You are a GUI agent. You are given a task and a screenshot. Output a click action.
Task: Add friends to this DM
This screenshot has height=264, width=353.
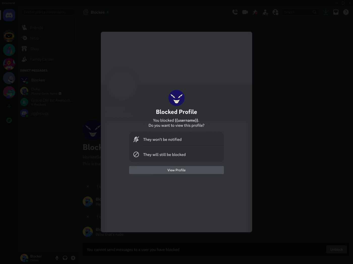coord(265,12)
